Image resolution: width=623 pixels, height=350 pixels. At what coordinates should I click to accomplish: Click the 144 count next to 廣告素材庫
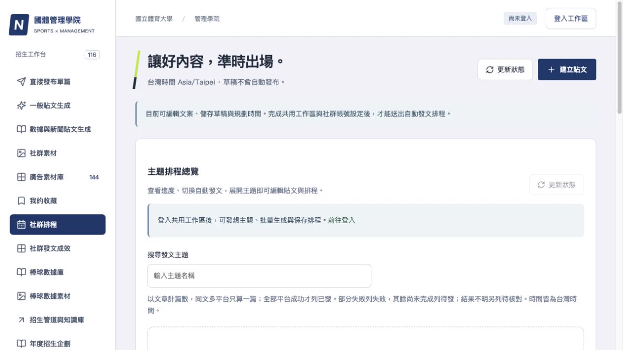coord(94,177)
